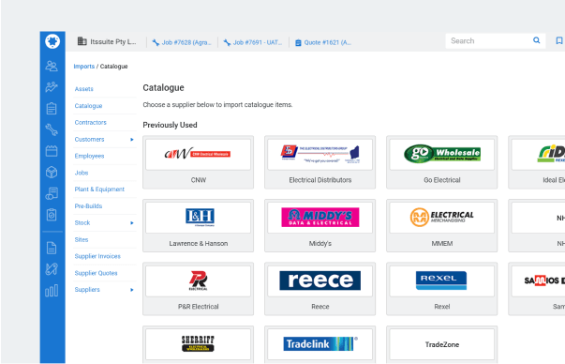Open the Materials box icon in sidebar
This screenshot has height=364, width=565.
coord(52,172)
